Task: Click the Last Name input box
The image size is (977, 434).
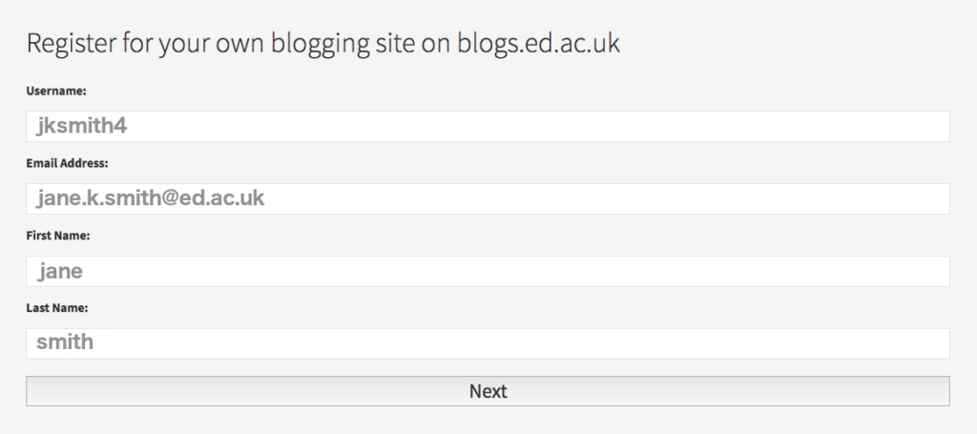Action: (x=488, y=343)
